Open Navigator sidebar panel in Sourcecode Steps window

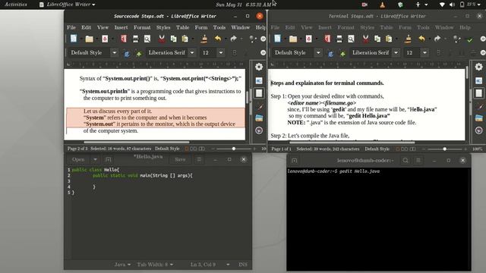[x=259, y=130]
